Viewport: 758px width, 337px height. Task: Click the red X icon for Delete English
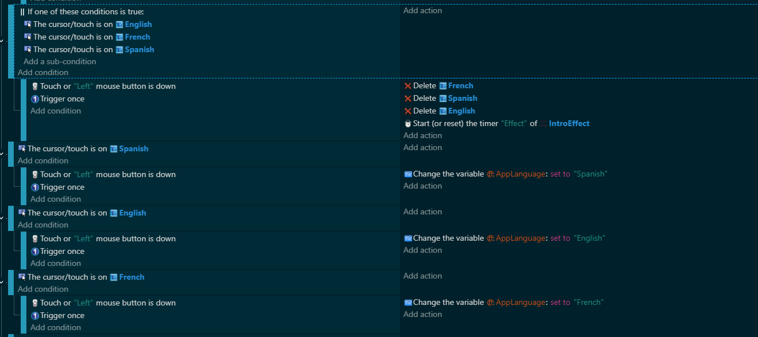tap(407, 111)
